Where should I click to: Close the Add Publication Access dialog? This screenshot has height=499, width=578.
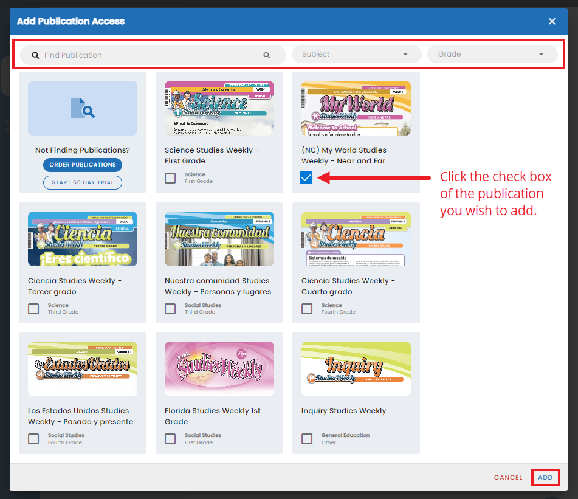tap(552, 21)
